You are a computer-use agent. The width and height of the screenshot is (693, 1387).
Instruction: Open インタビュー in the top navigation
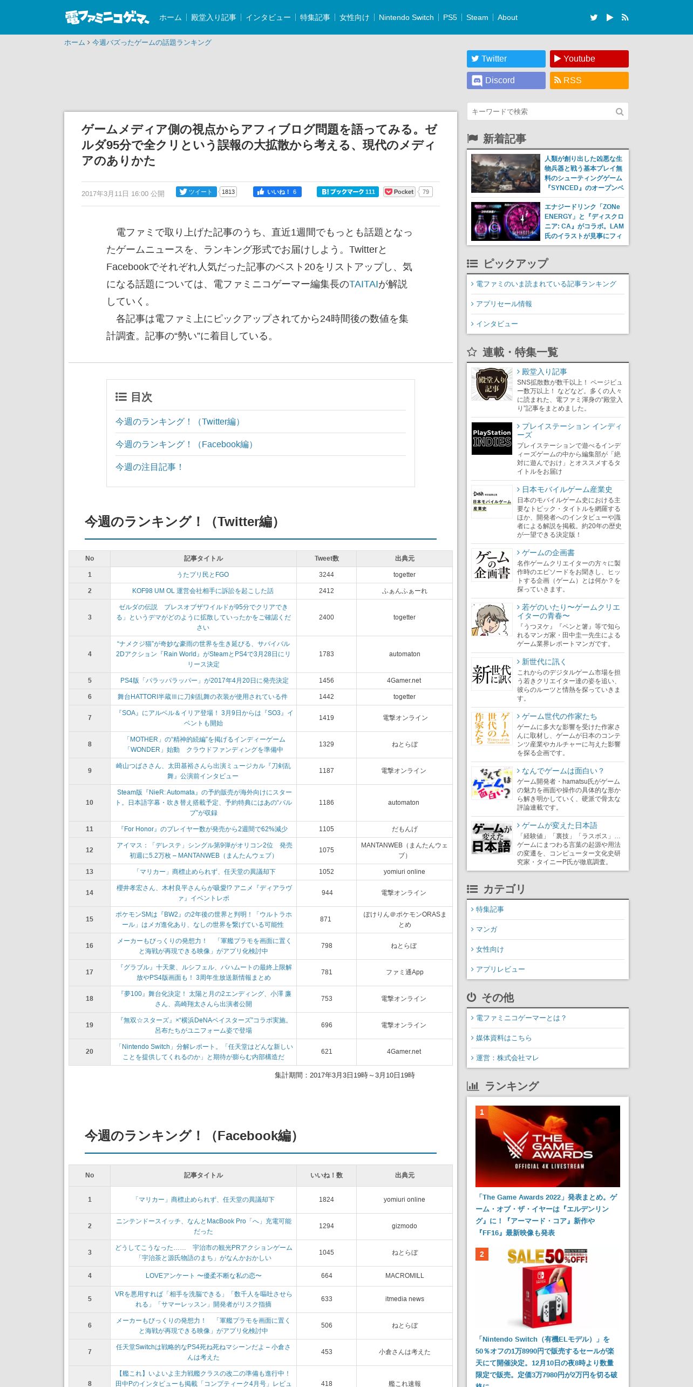tap(268, 17)
